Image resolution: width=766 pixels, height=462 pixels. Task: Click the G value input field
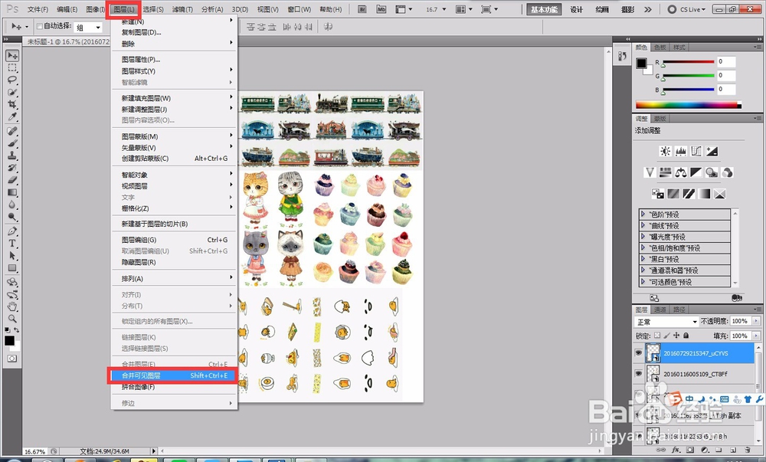[726, 75]
